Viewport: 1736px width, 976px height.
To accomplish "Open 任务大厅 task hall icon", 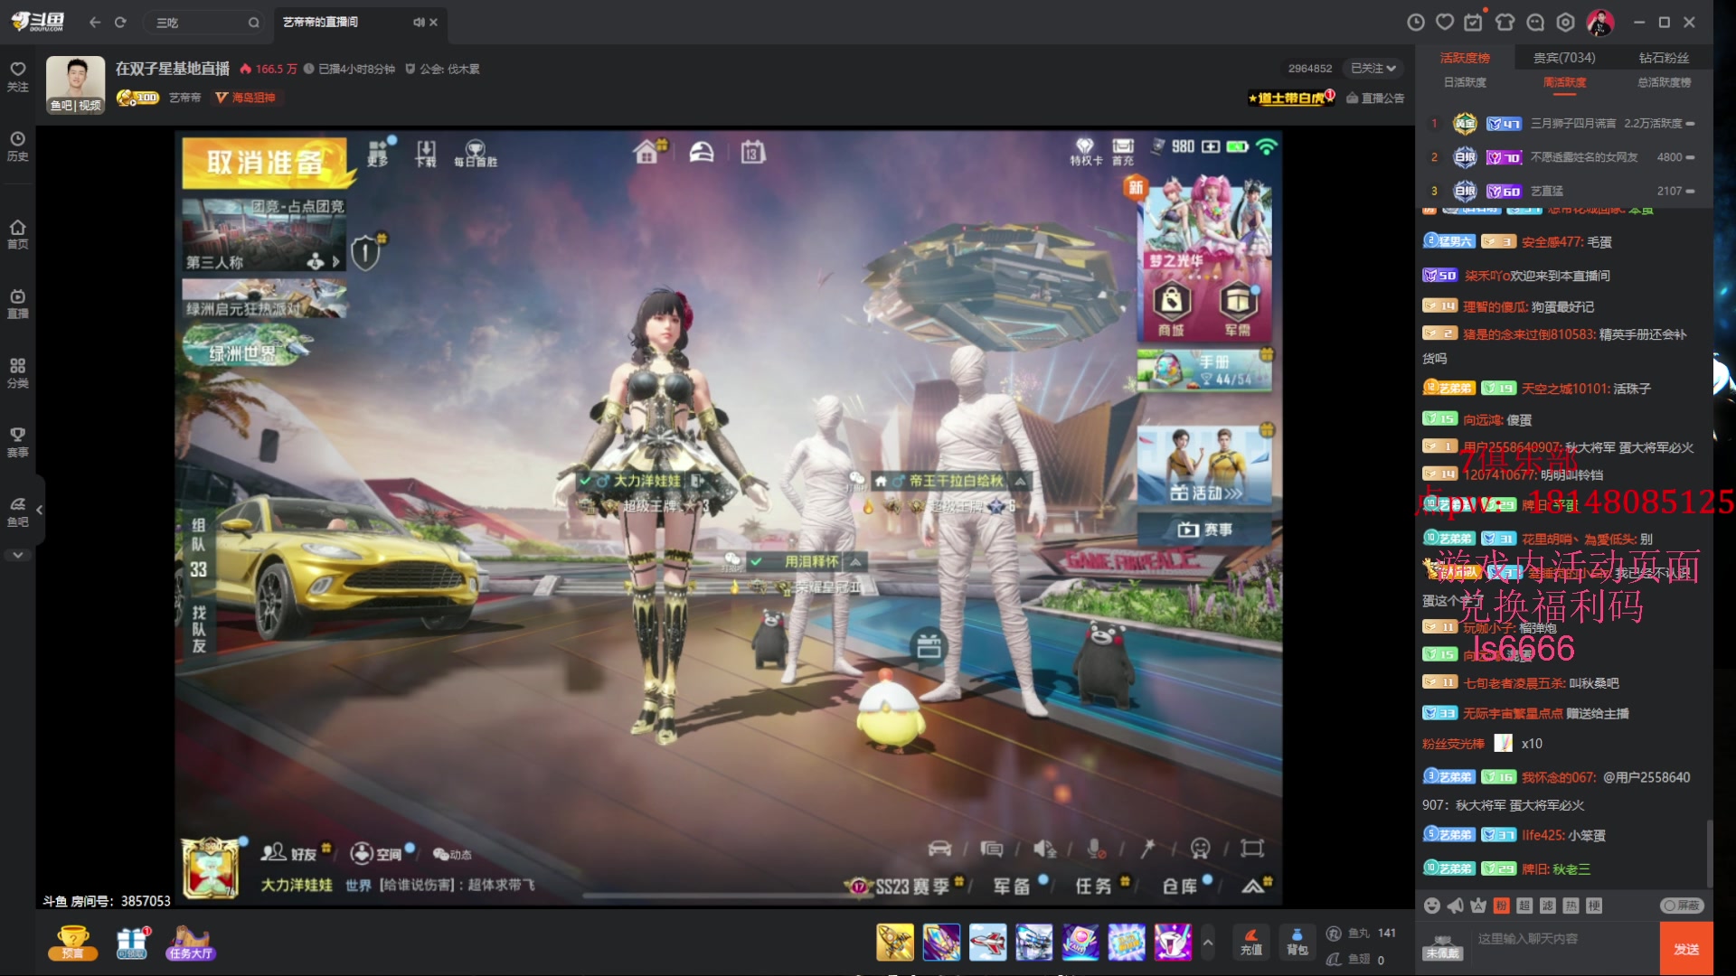I will (x=190, y=943).
